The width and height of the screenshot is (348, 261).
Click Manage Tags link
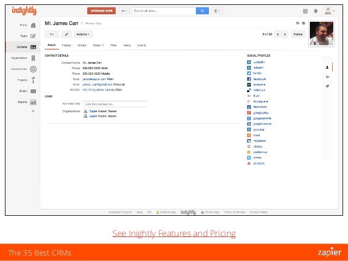click(93, 23)
